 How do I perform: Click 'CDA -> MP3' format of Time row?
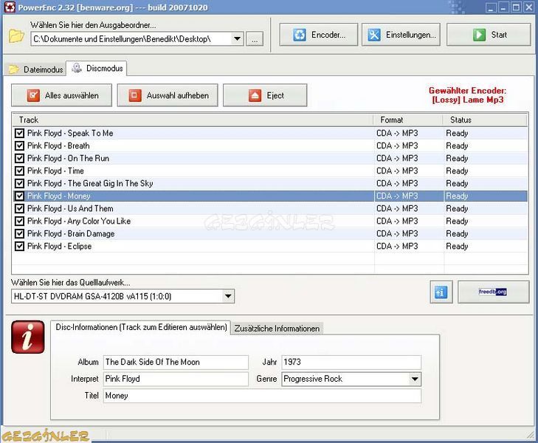[397, 171]
